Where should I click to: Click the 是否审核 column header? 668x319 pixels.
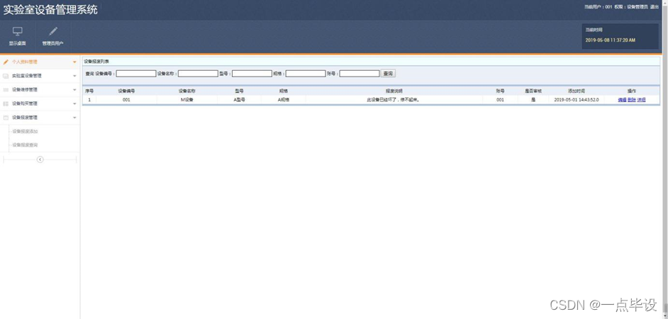533,91
